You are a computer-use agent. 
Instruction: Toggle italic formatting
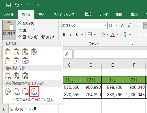(x=71, y=35)
